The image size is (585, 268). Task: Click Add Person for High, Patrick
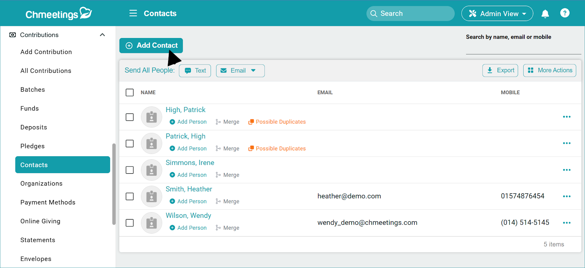(x=188, y=122)
